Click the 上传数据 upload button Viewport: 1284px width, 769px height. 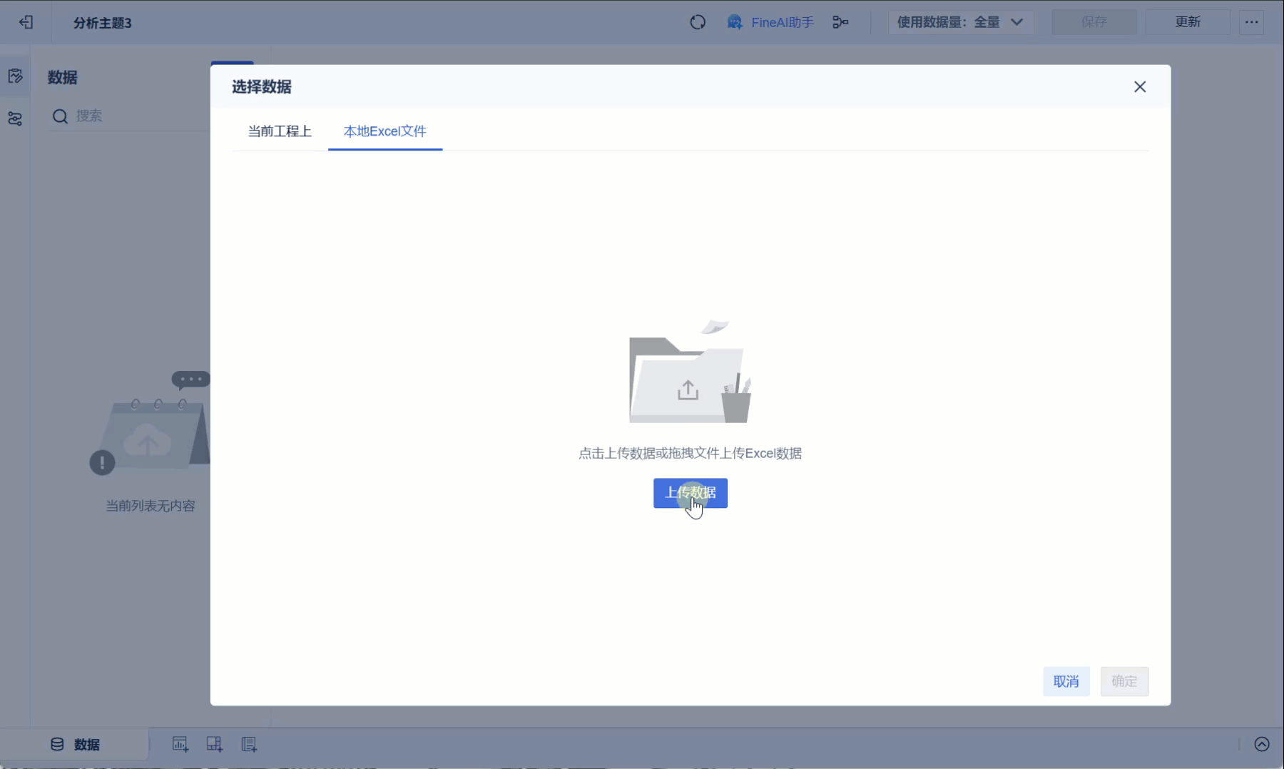690,493
